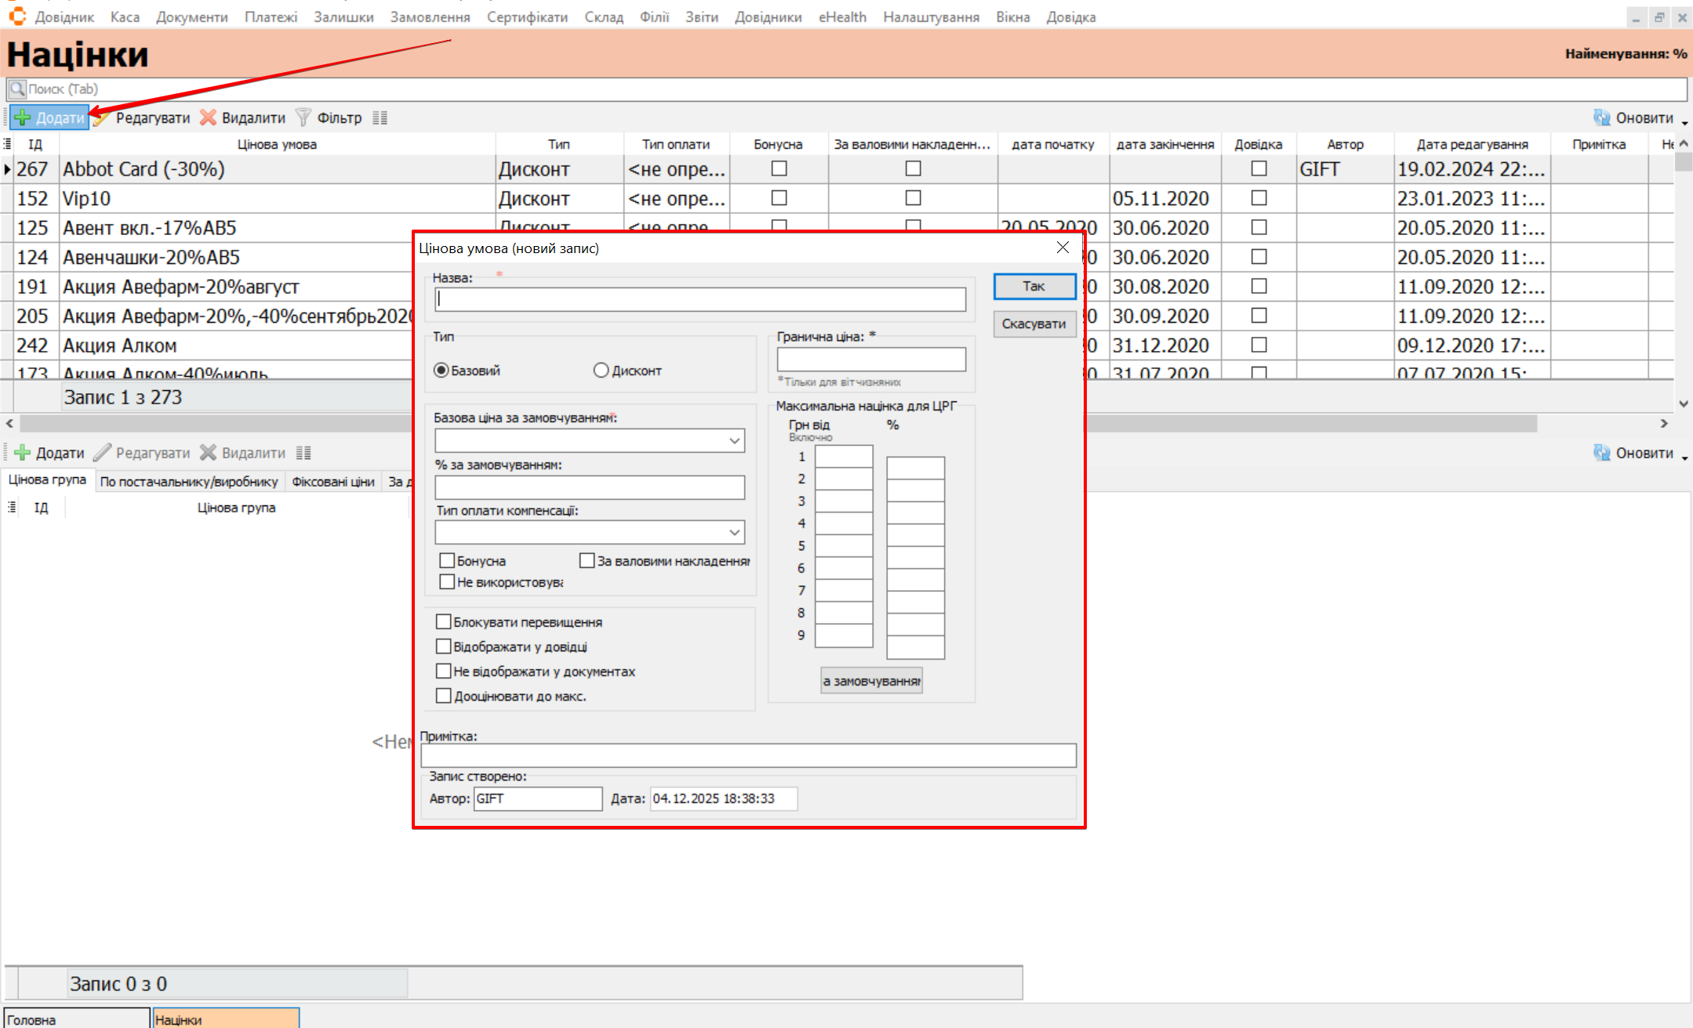1693x1028 pixels.
Task: Select the Дисконт radio button
Action: pyautogui.click(x=601, y=371)
